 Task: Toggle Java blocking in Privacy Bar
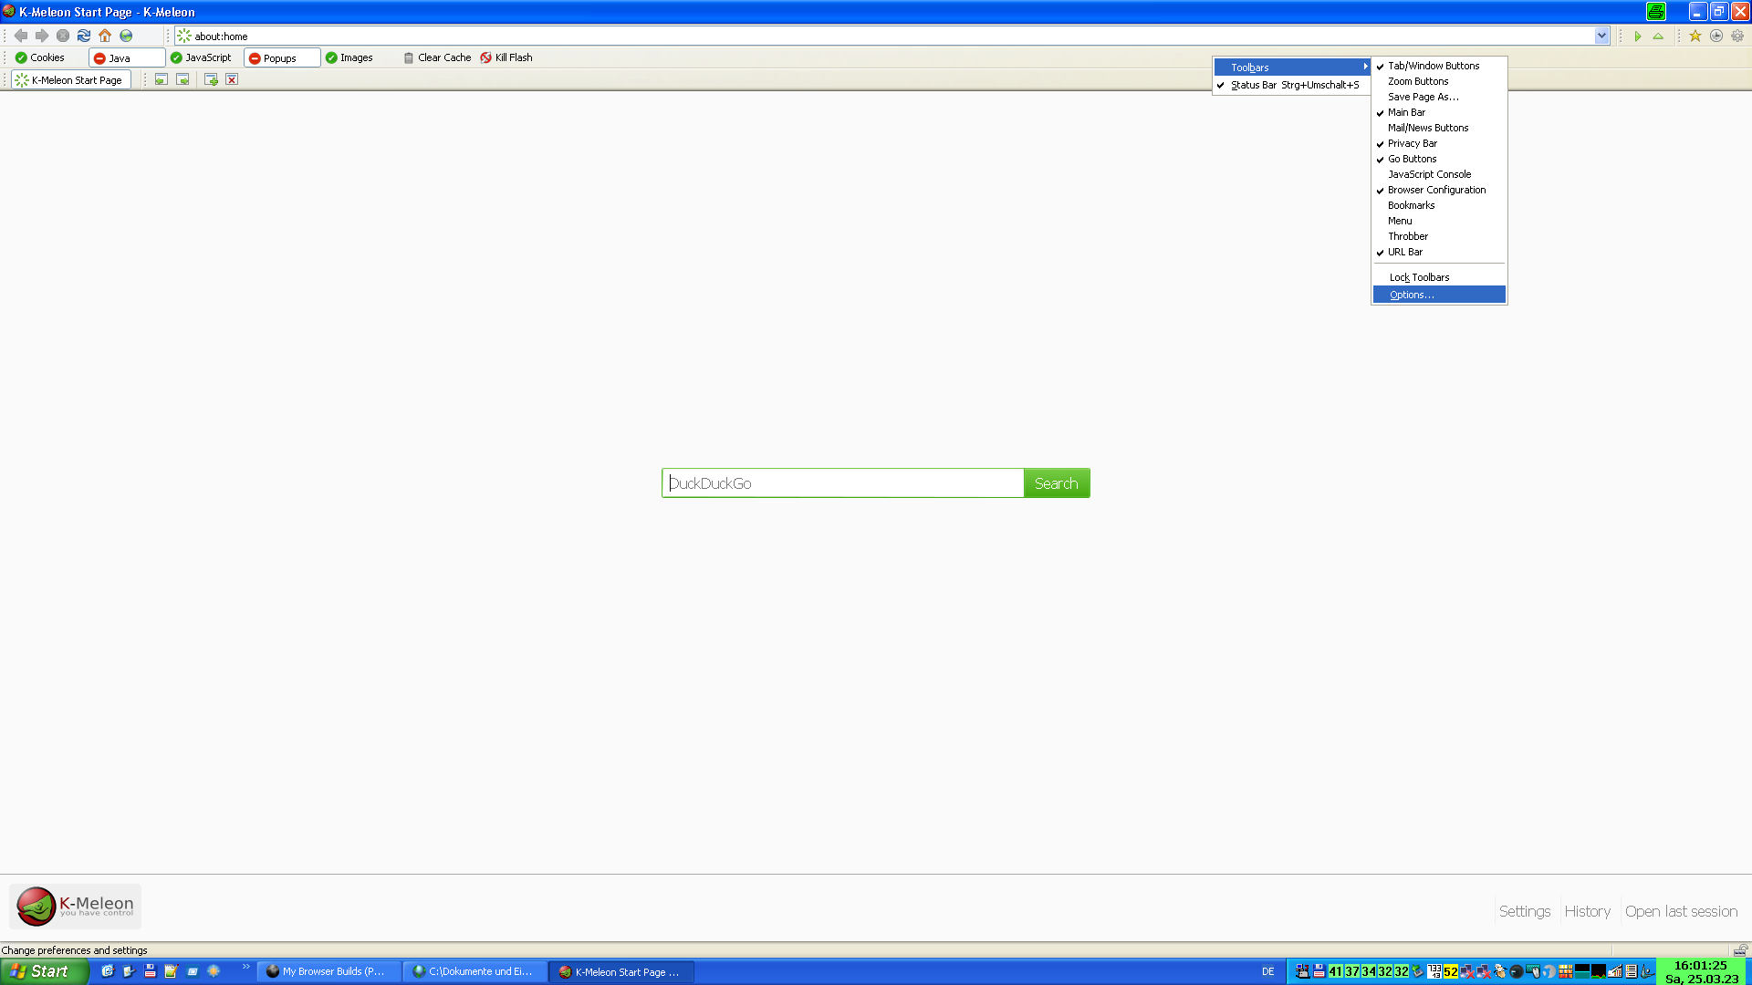coord(126,57)
